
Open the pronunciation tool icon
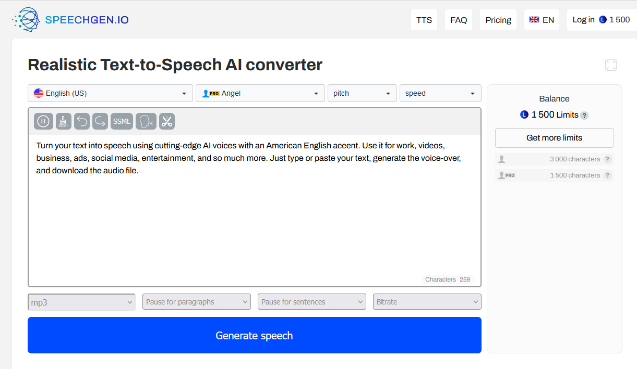click(x=146, y=121)
